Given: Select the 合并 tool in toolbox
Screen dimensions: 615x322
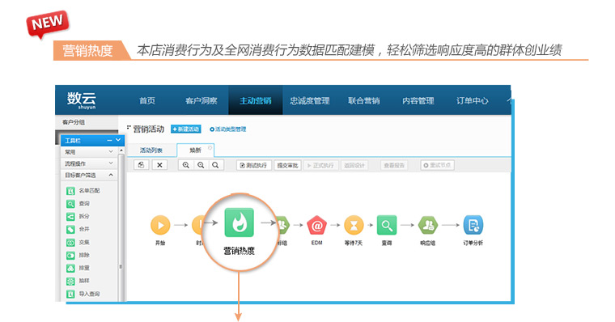Looking at the screenshot, I should [78, 229].
